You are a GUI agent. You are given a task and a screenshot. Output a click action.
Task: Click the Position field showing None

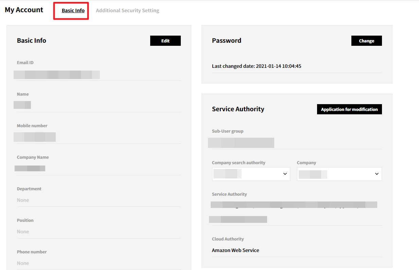pos(23,232)
